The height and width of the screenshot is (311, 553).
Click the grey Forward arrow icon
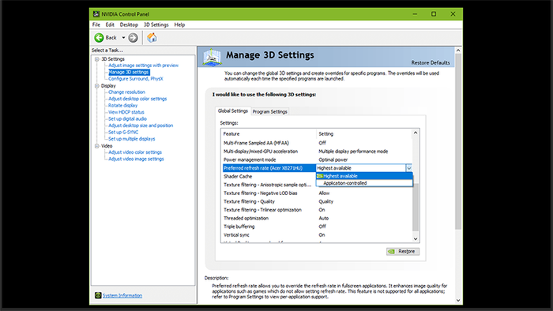coord(133,38)
